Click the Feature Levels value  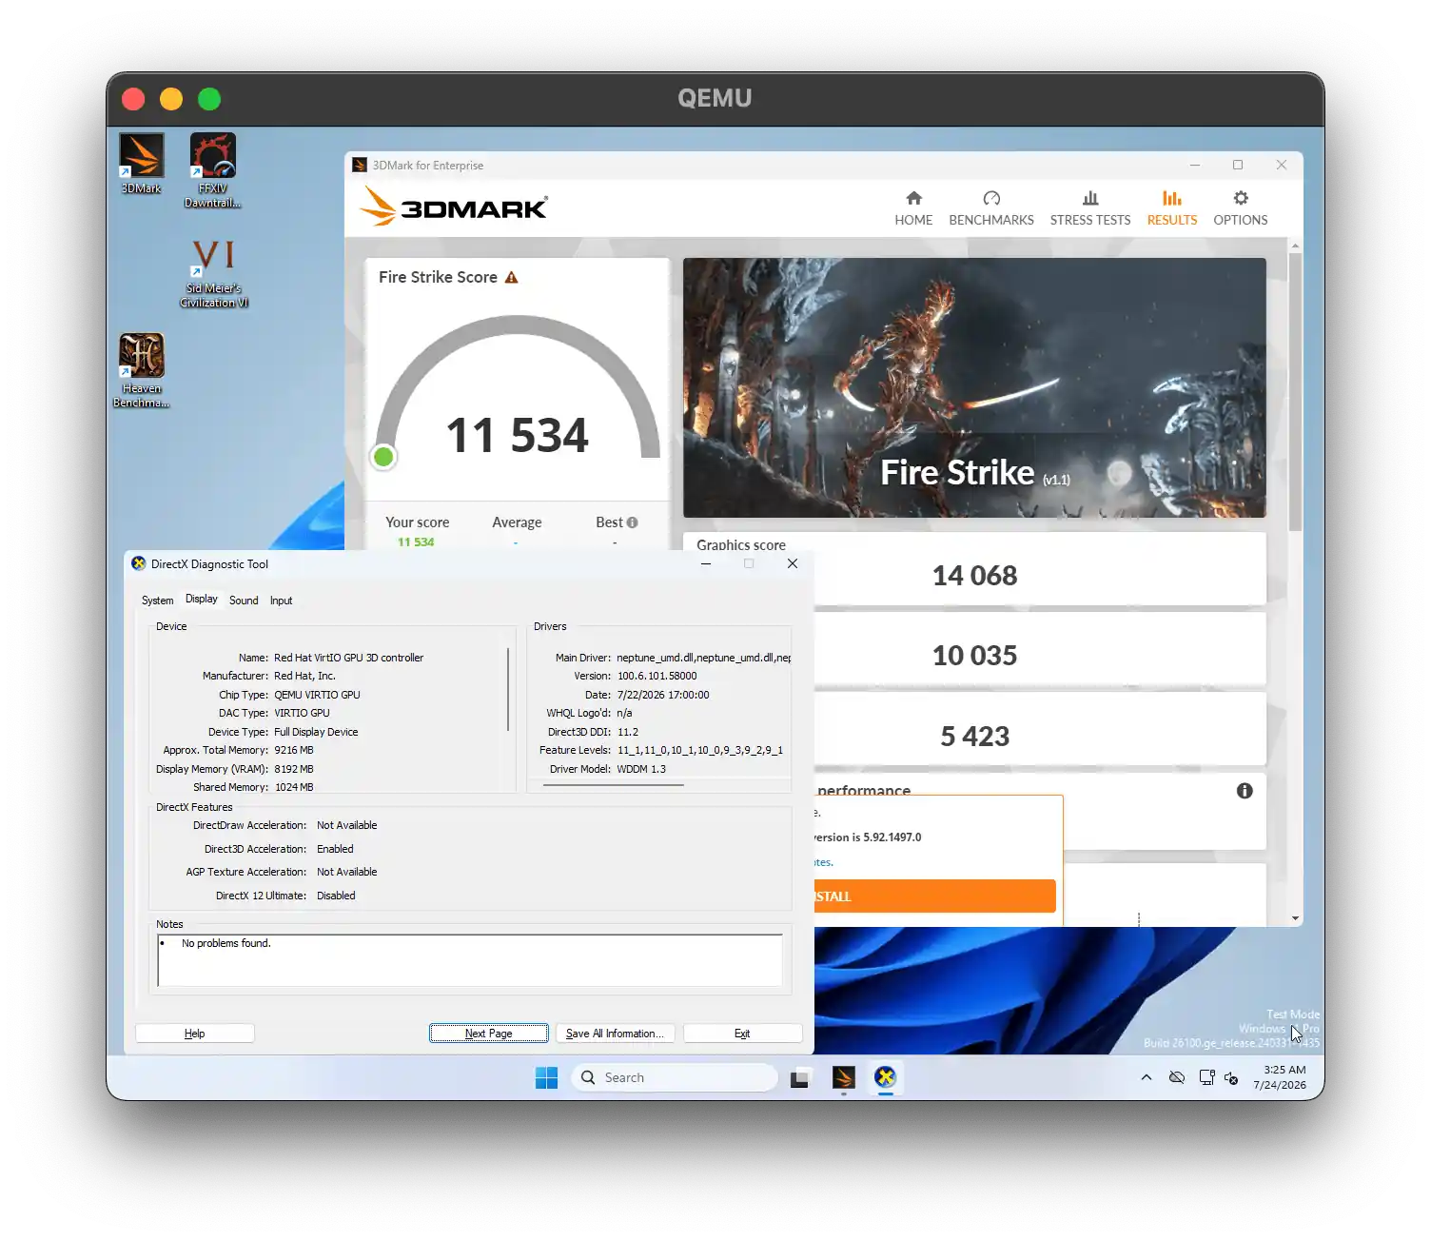[700, 750]
